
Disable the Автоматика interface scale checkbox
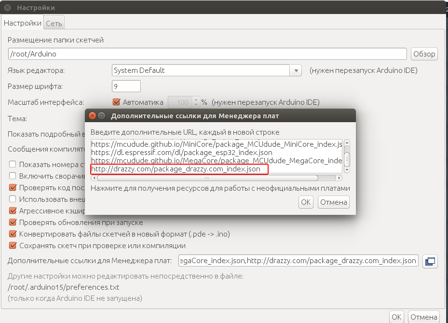116,102
